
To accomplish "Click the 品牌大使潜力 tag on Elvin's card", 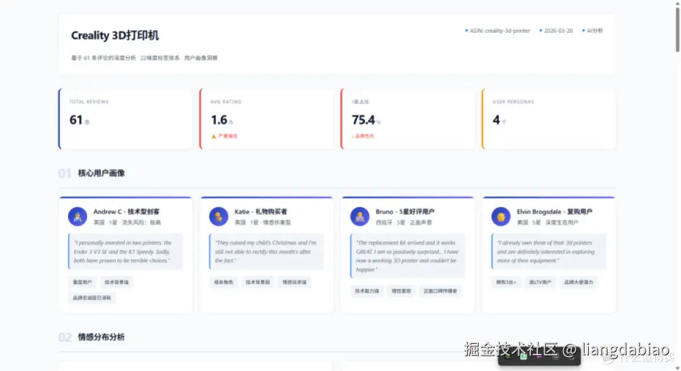I will click(x=580, y=282).
